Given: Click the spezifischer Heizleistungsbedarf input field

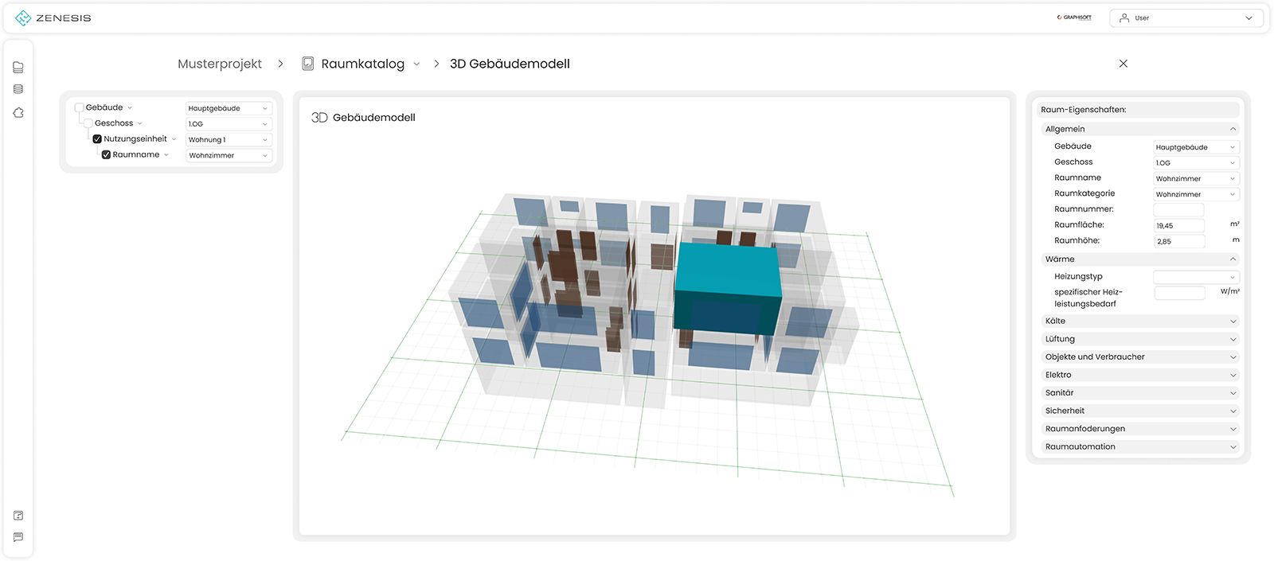Looking at the screenshot, I should 1180,293.
